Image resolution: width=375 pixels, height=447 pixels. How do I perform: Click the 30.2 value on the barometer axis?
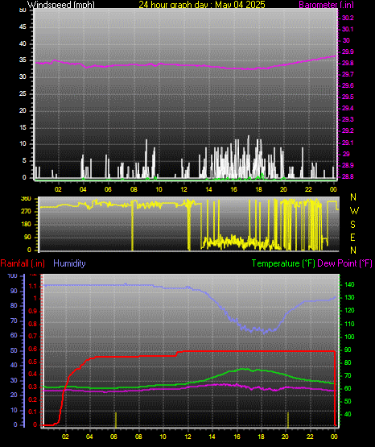[348, 18]
